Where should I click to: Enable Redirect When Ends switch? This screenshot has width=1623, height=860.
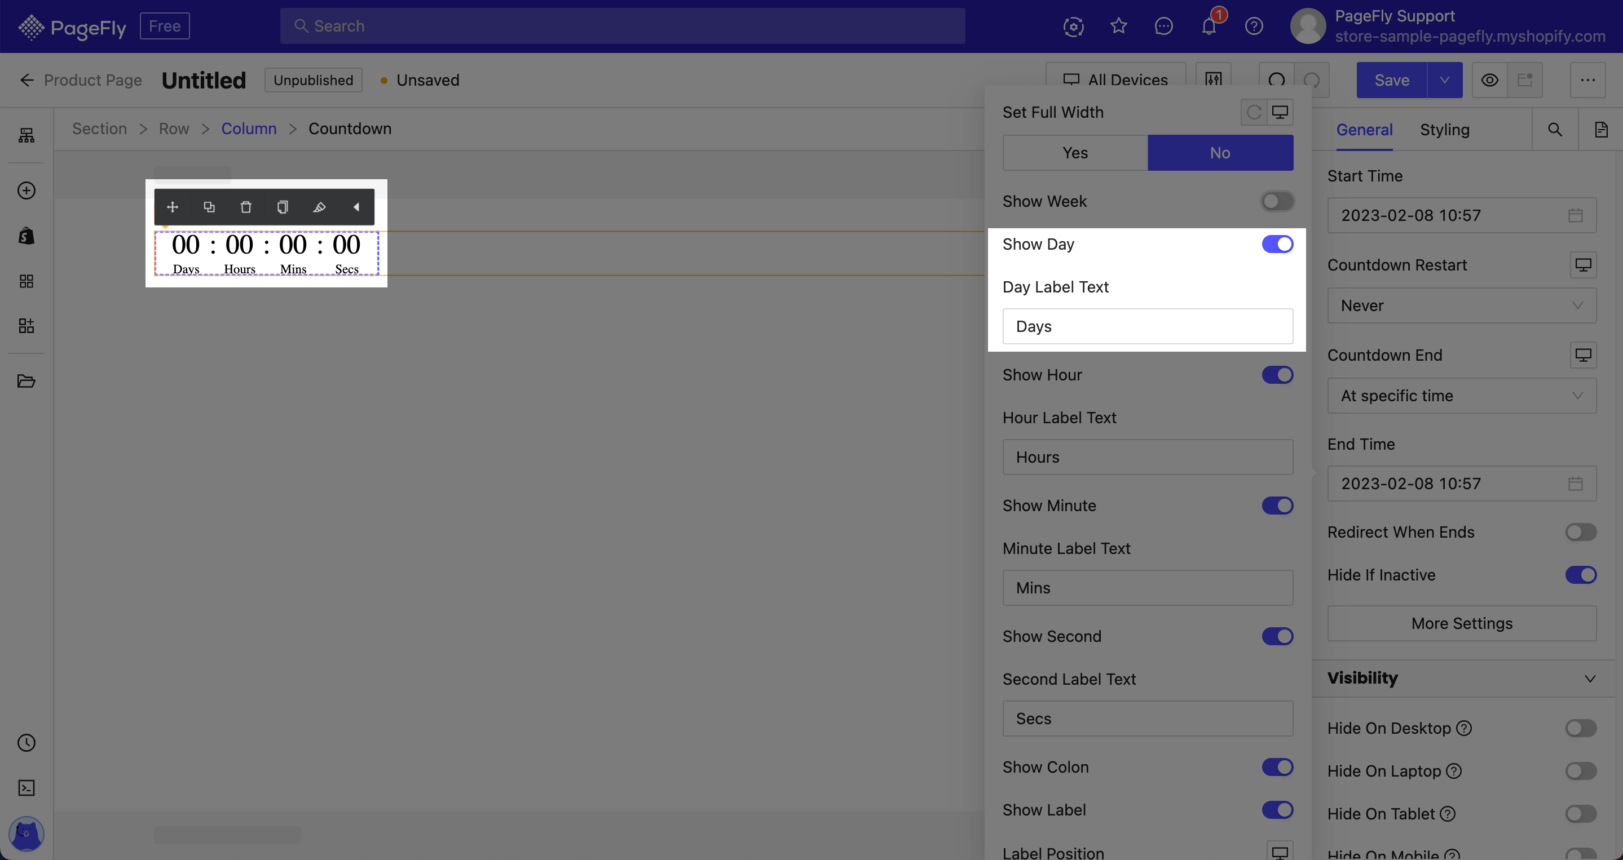pyautogui.click(x=1581, y=532)
